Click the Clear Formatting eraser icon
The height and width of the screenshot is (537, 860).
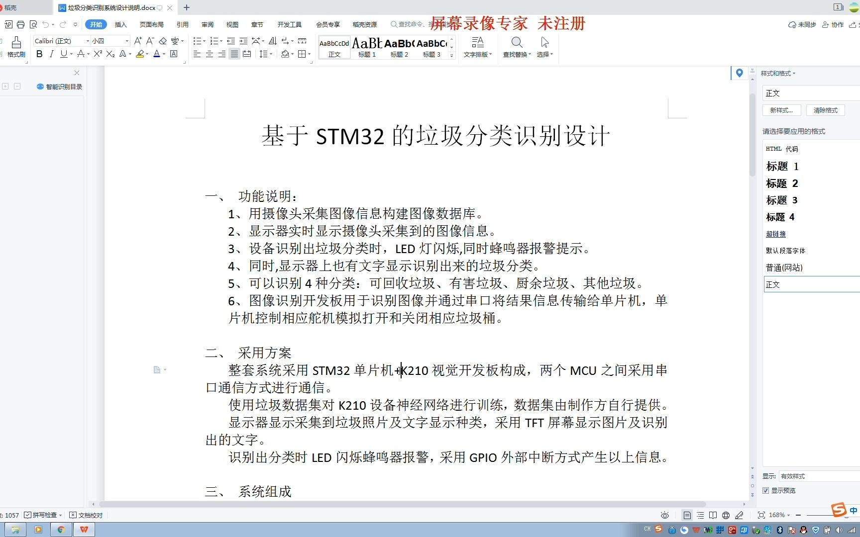163,41
